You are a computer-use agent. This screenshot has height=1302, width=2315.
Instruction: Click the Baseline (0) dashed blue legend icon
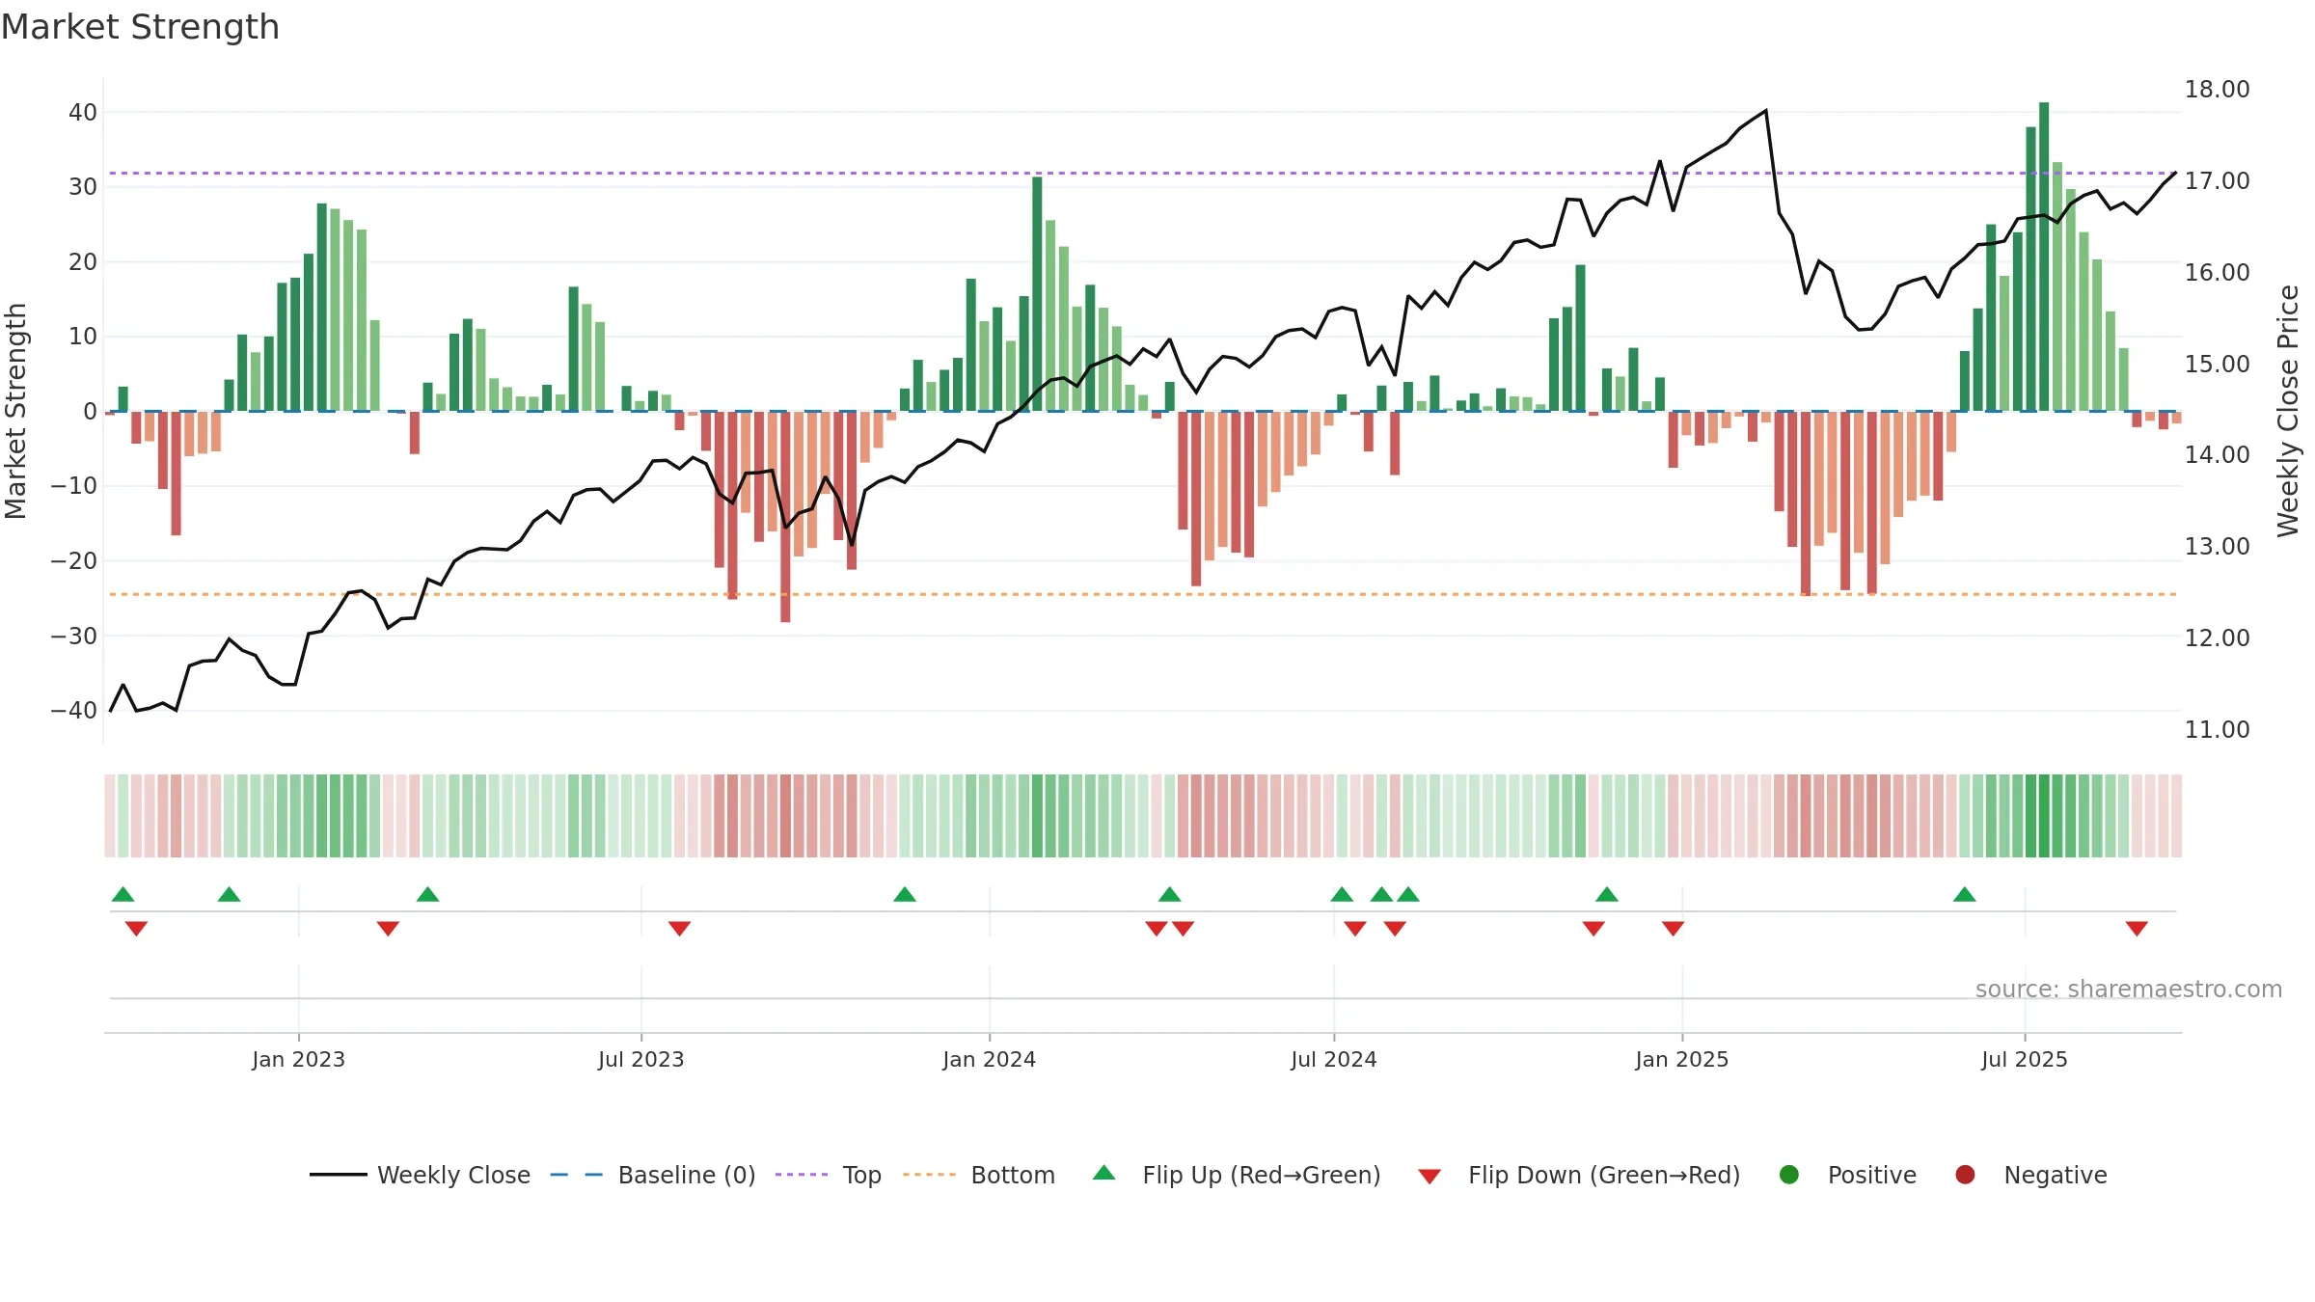[x=576, y=1175]
